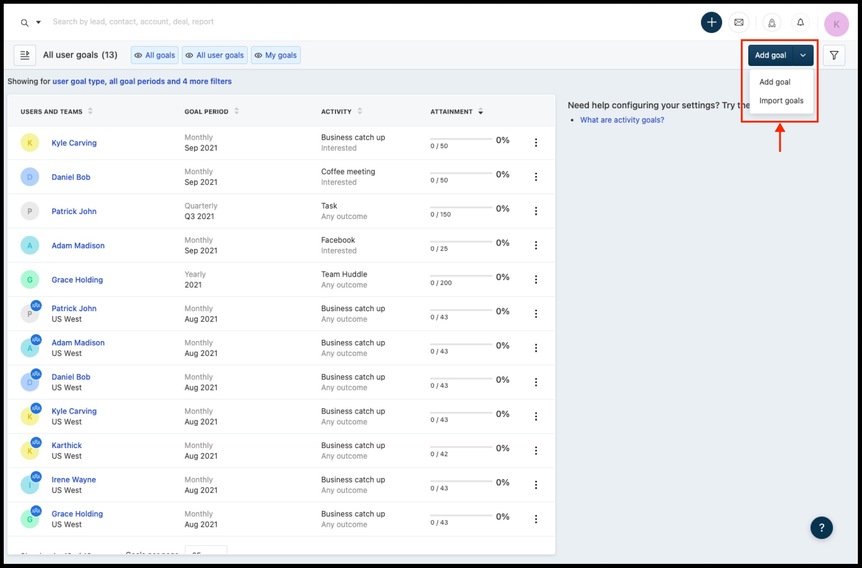Switch to My goals view
This screenshot has width=862, height=568.
point(276,55)
